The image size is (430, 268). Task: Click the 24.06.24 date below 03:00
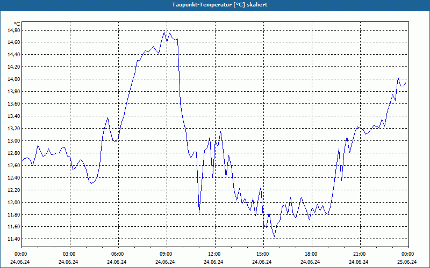pyautogui.click(x=68, y=262)
